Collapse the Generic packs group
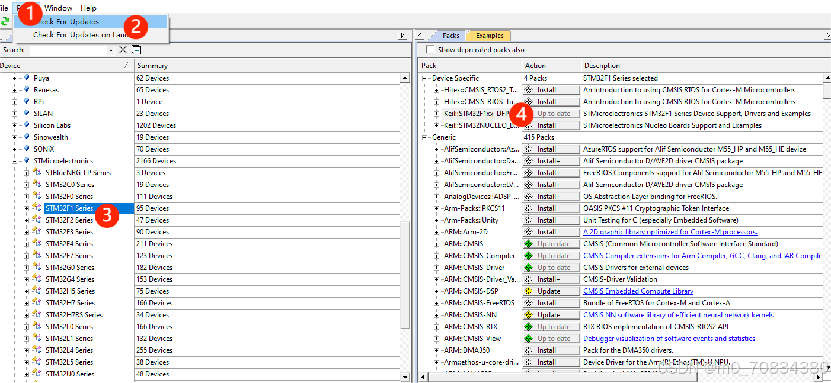The width and height of the screenshot is (831, 383). 425,137
